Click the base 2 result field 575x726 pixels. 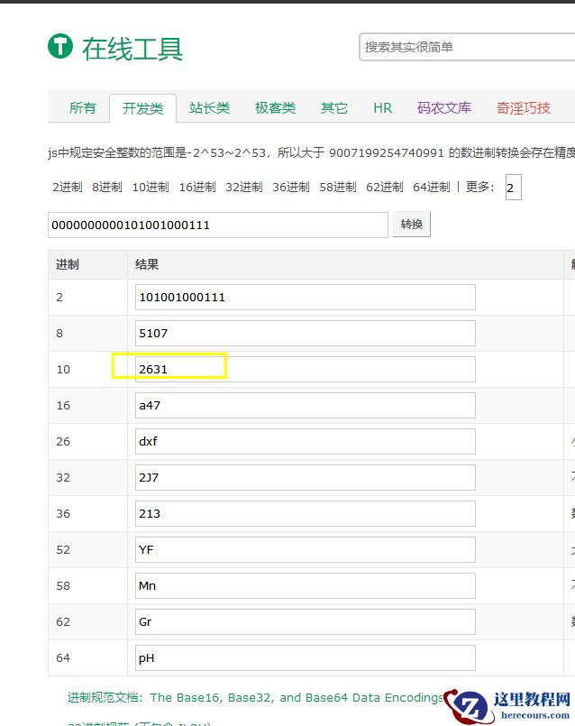(x=306, y=297)
